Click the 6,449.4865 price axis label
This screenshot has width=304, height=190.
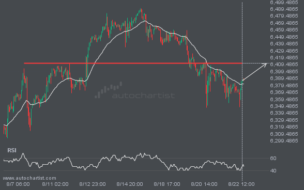284,37
